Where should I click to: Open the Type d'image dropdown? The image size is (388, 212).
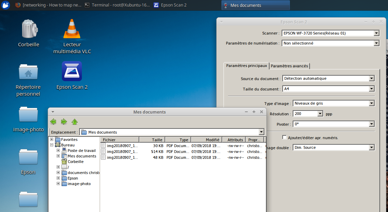coord(372,103)
